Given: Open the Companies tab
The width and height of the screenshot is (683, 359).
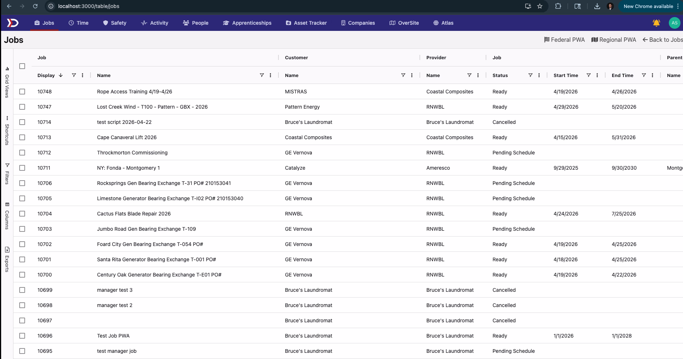Looking at the screenshot, I should (x=358, y=23).
